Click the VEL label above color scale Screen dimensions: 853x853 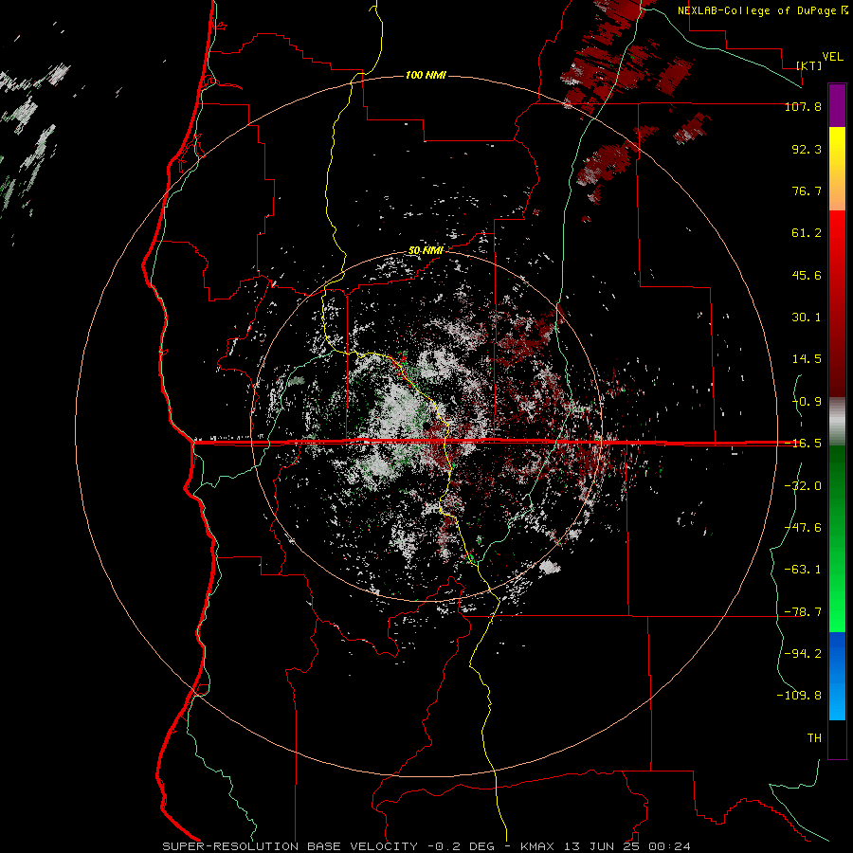pos(832,56)
